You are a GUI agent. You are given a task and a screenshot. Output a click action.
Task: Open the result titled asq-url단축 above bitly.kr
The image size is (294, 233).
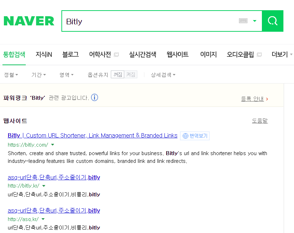click(x=54, y=177)
